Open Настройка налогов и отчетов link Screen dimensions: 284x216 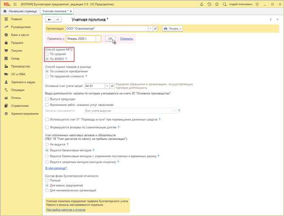(66, 210)
